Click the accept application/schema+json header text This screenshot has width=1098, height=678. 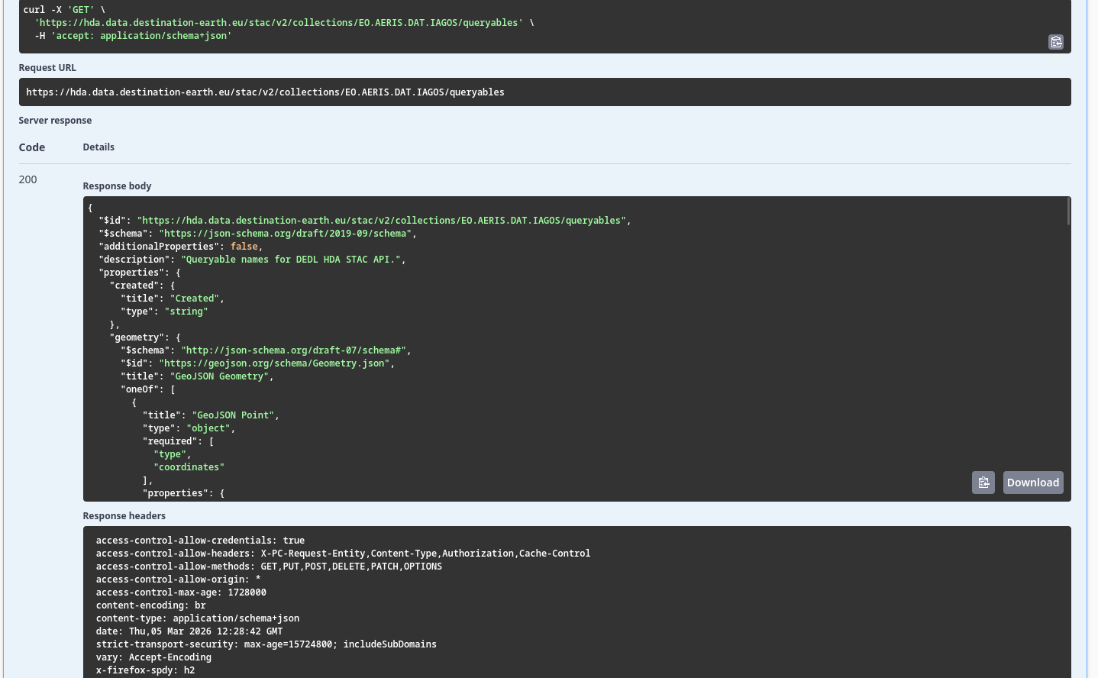141,35
